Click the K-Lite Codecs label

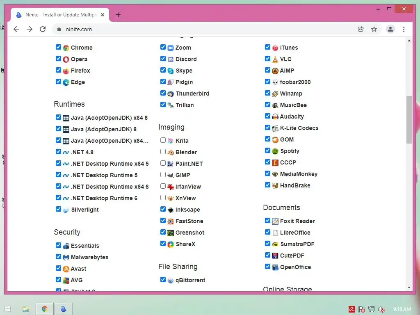pos(299,128)
